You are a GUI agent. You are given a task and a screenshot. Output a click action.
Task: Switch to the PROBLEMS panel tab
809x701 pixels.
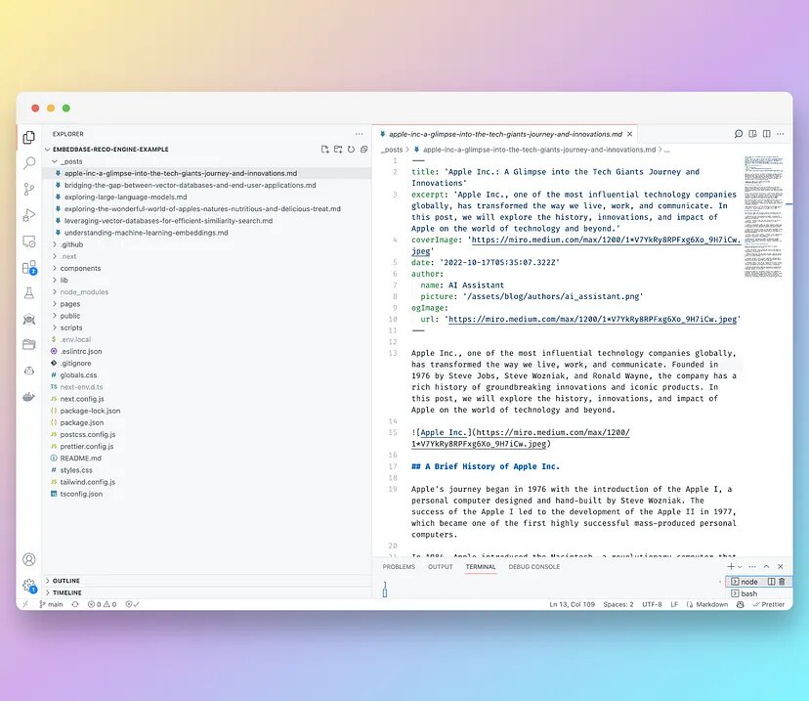point(399,566)
